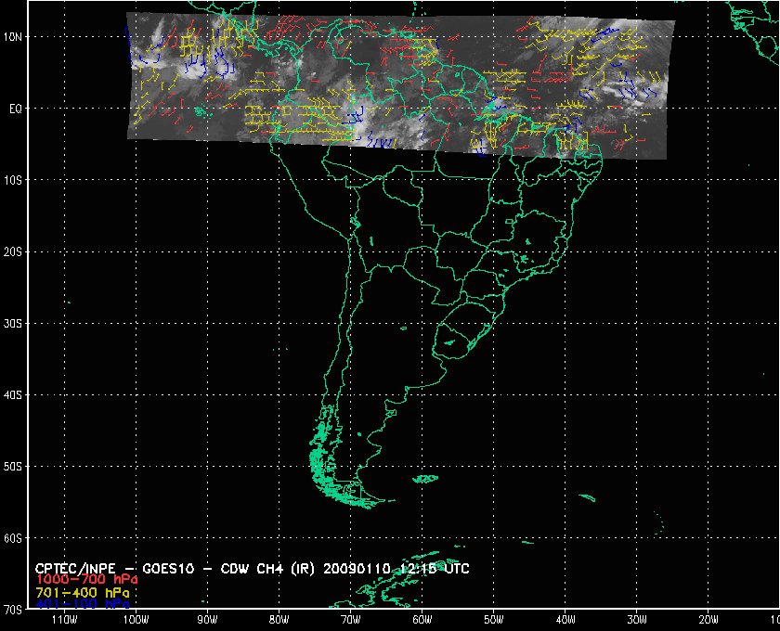The image size is (780, 631).
Task: Select the 70W longitude label
Action: (351, 620)
